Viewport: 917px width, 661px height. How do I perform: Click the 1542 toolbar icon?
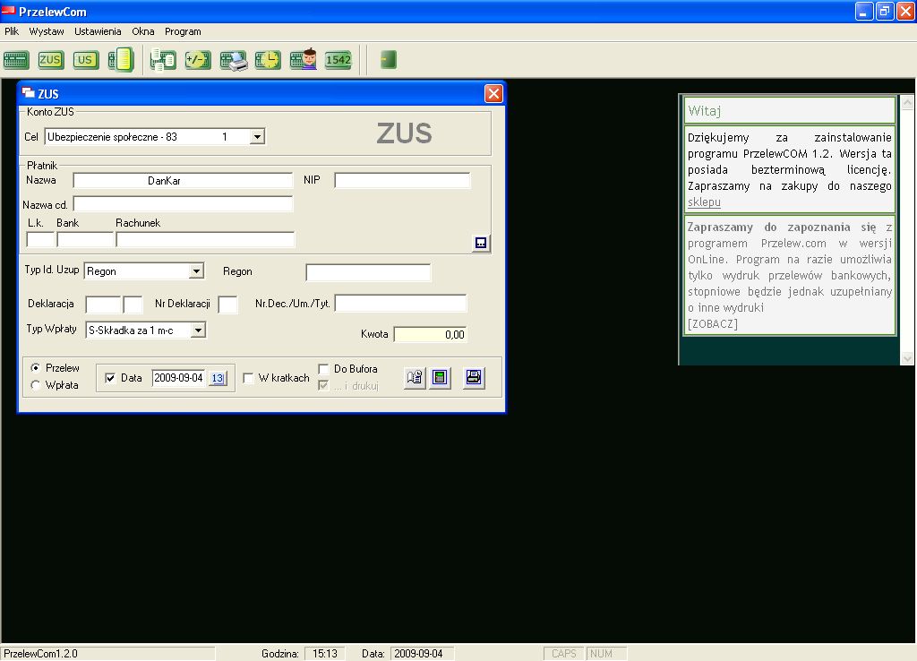[x=338, y=60]
